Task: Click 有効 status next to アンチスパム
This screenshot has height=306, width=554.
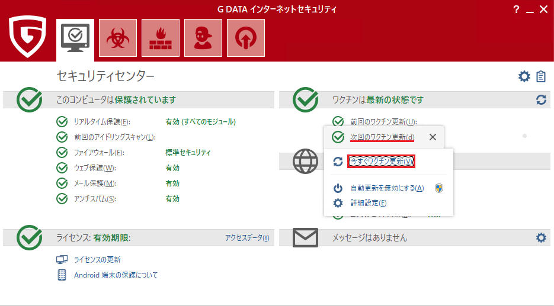Action: click(172, 199)
